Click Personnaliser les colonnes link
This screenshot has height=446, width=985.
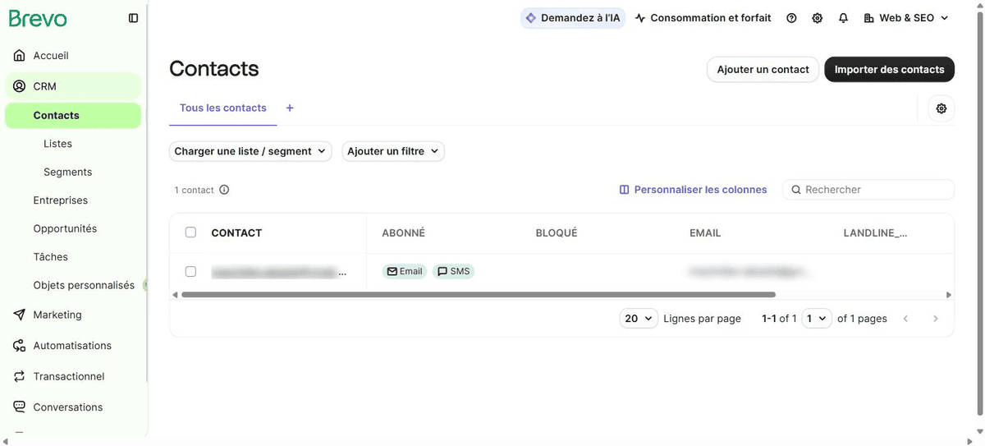pos(693,190)
